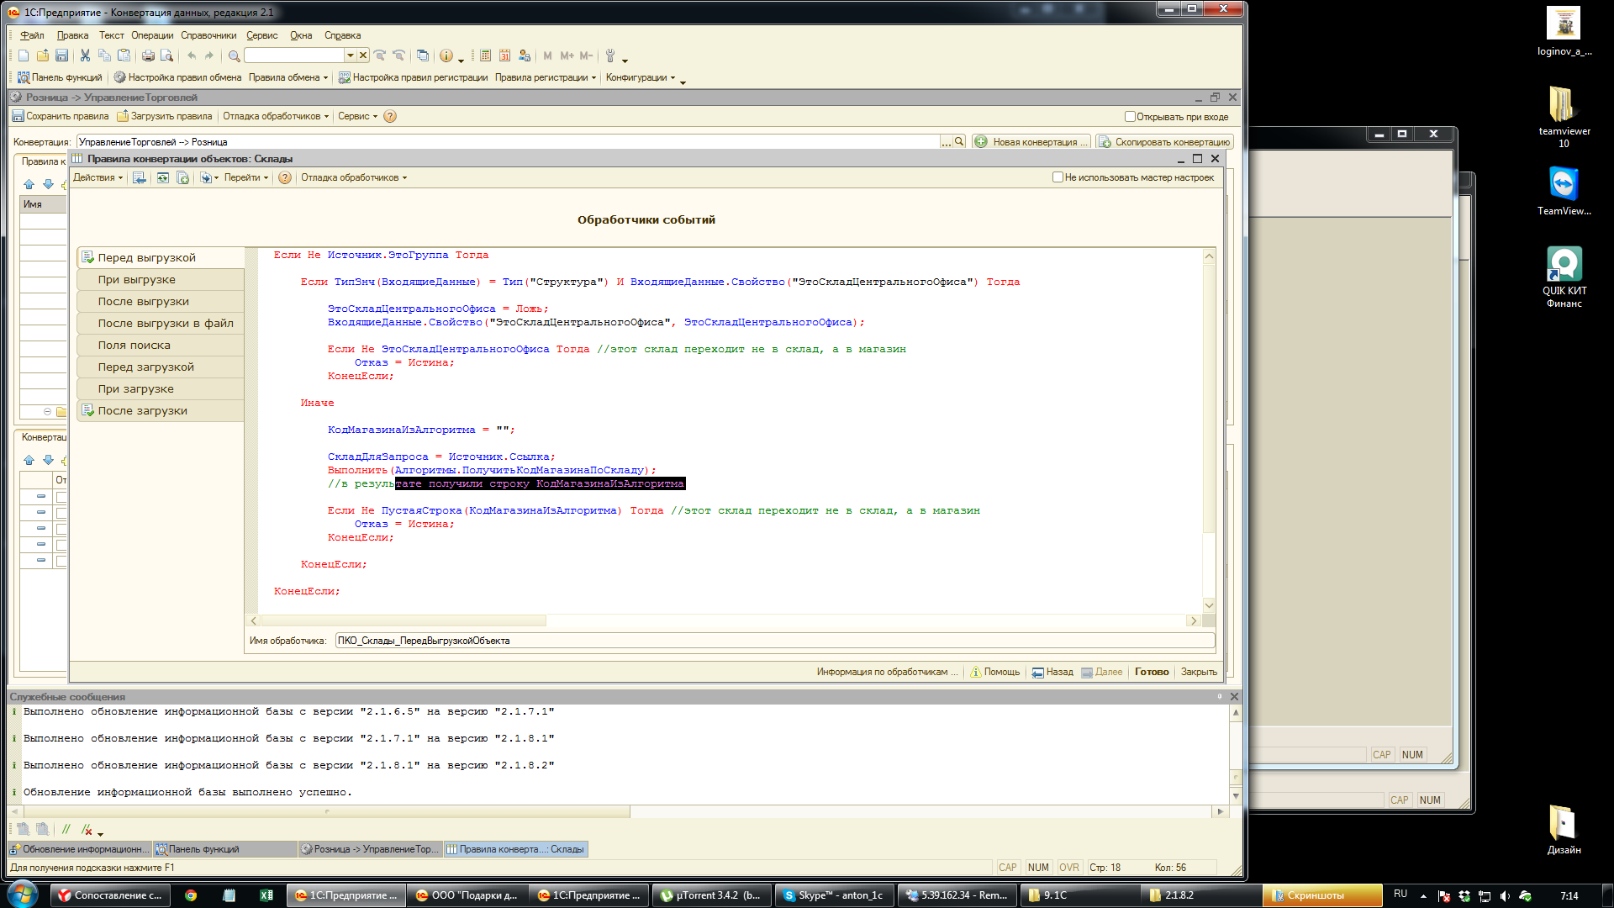Open the Справочники menu
Viewport: 1614px width, 908px height.
coord(208,35)
